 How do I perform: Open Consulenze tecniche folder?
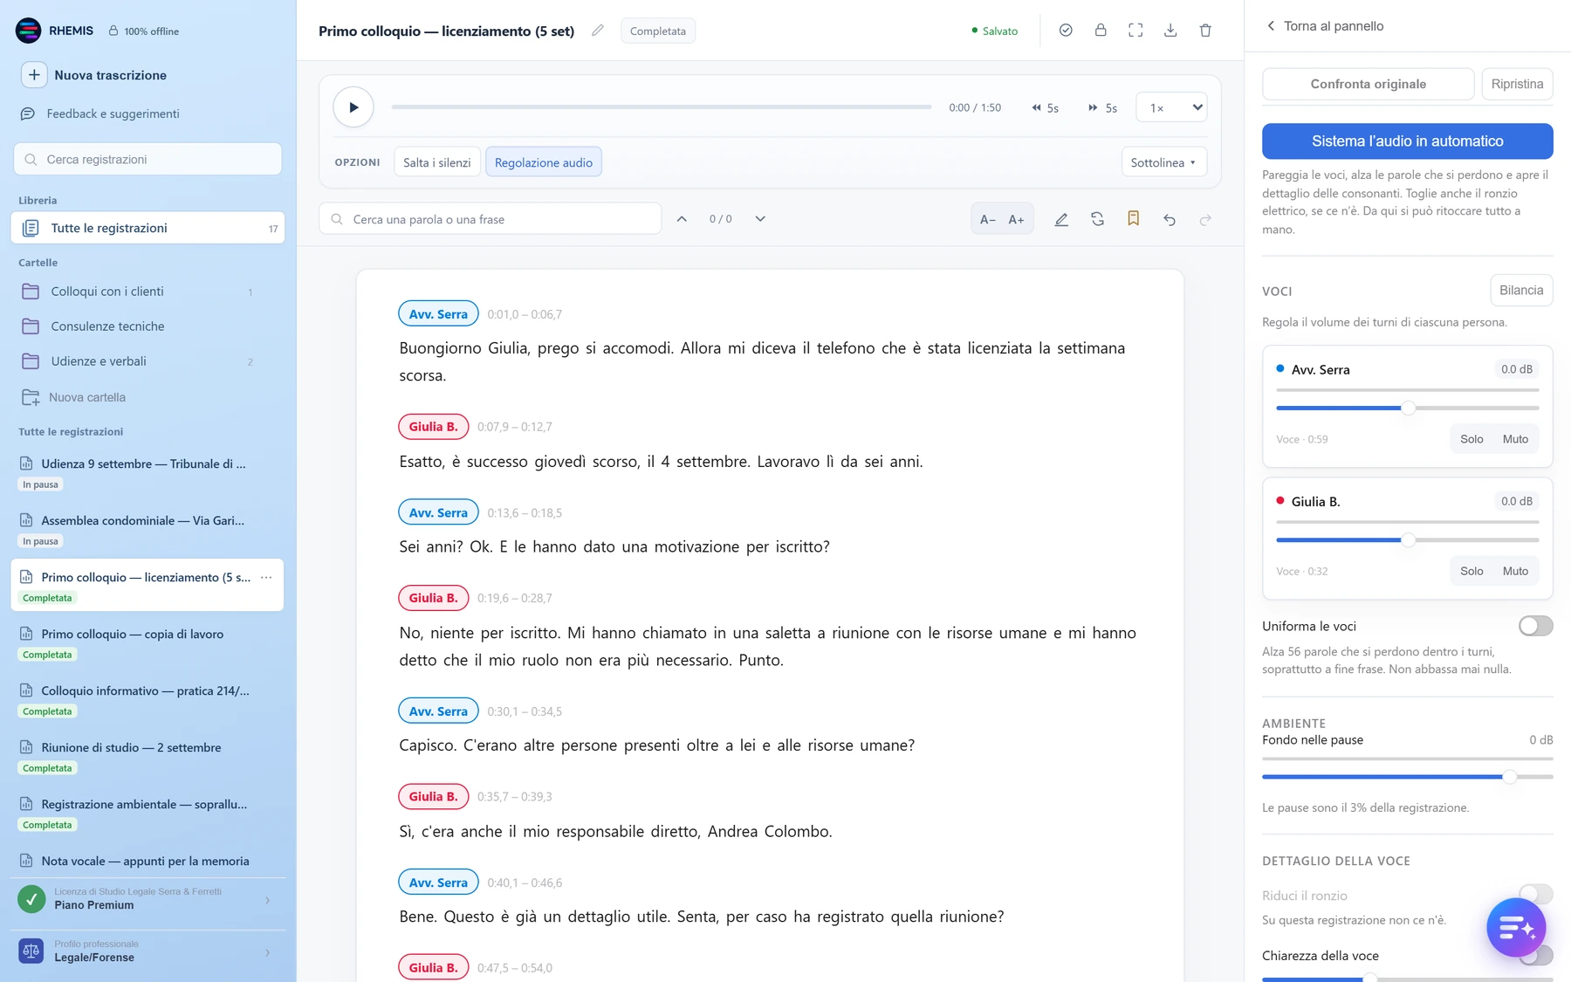pyautogui.click(x=147, y=326)
